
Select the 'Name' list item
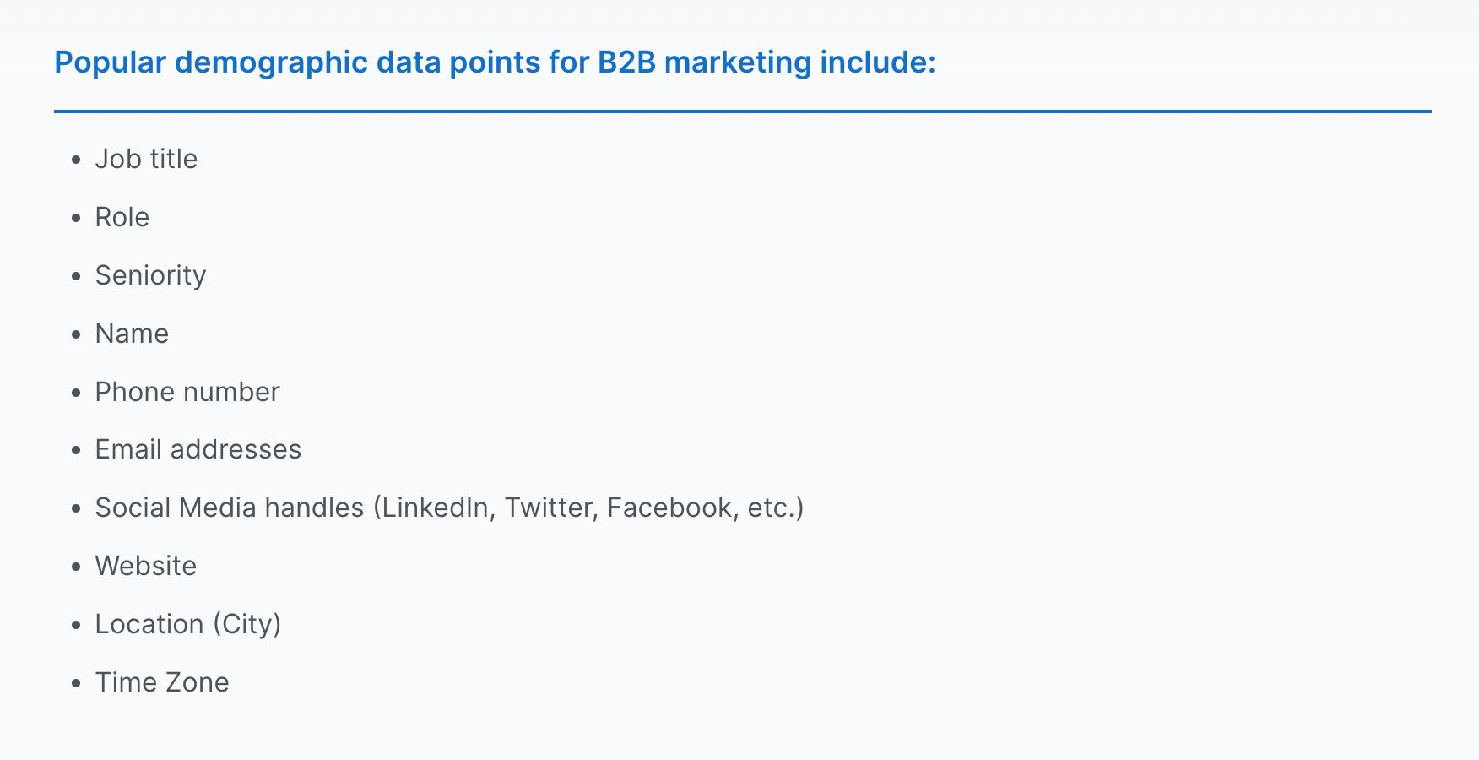pyautogui.click(x=132, y=334)
